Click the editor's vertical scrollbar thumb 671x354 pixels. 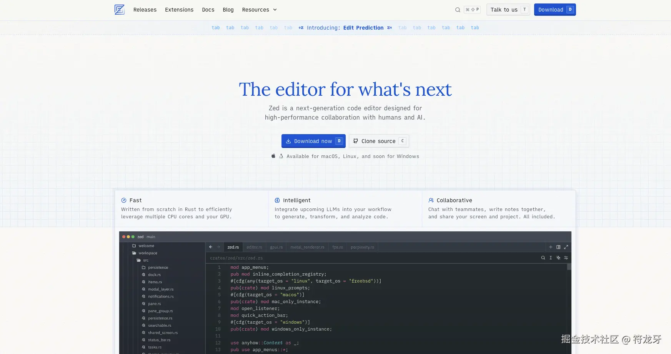[569, 267]
